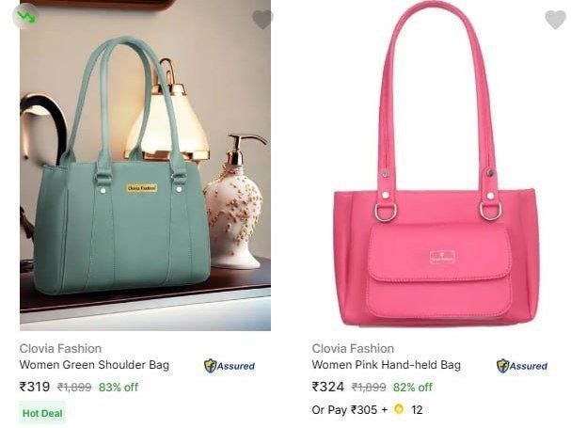The image size is (571, 428).
Task: Toggle wishlist heart on pink hand-held bag
Action: click(555, 20)
